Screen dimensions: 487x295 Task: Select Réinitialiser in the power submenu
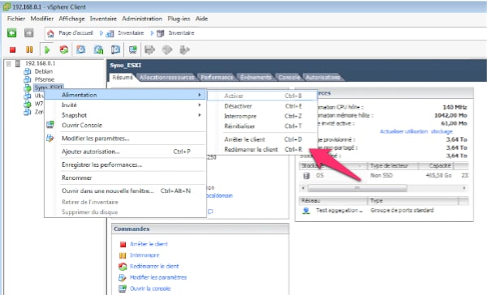[x=262, y=126]
